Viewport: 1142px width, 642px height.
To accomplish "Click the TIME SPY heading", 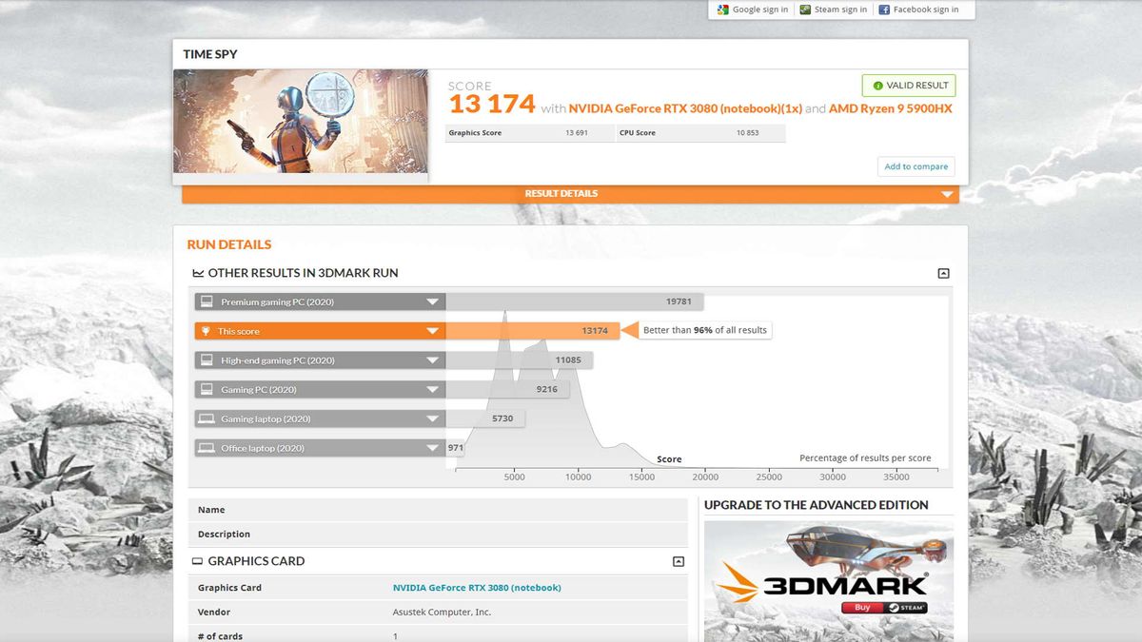I will (210, 54).
